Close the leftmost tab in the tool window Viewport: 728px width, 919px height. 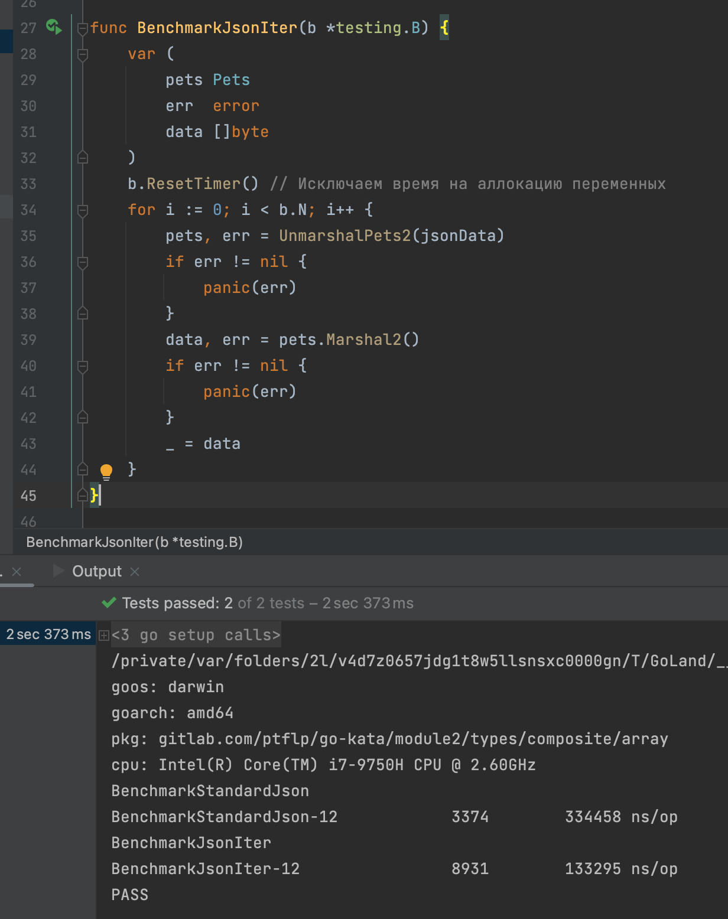pyautogui.click(x=17, y=572)
